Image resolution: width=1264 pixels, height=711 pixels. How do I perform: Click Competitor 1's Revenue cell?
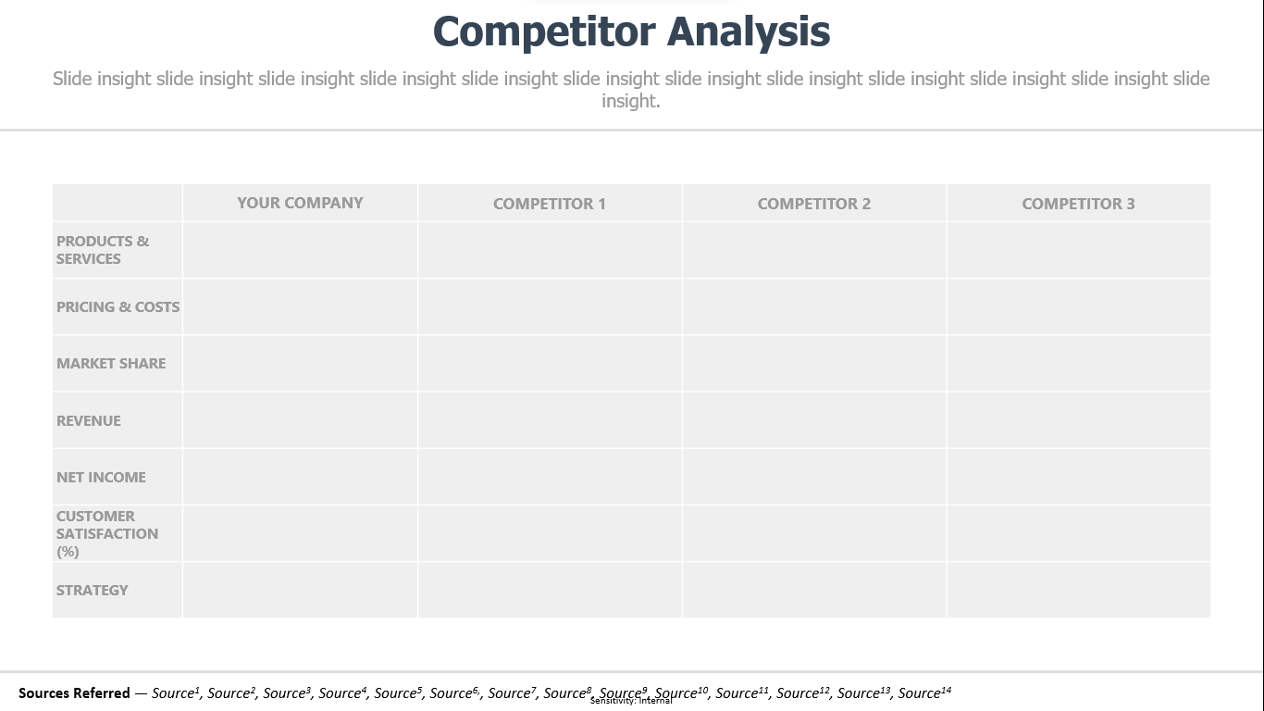pyautogui.click(x=550, y=420)
